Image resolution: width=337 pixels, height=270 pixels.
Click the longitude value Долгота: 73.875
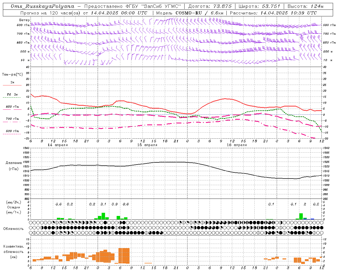tap(210, 6)
